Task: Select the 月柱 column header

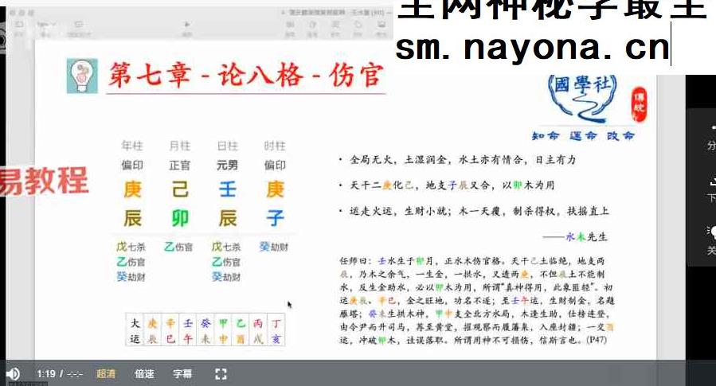Action: pos(179,146)
